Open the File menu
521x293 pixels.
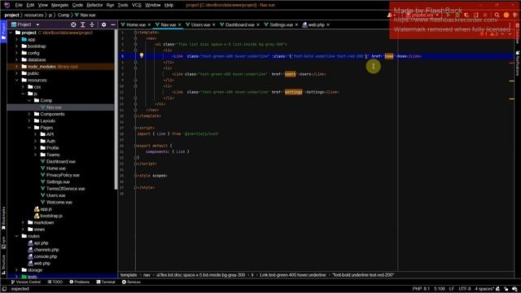[19, 5]
